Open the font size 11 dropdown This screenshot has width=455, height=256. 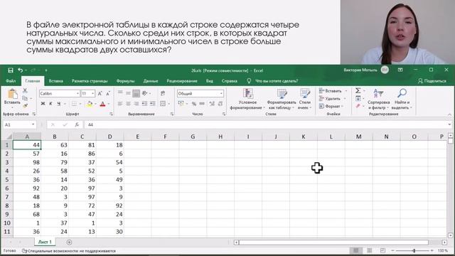(92, 93)
